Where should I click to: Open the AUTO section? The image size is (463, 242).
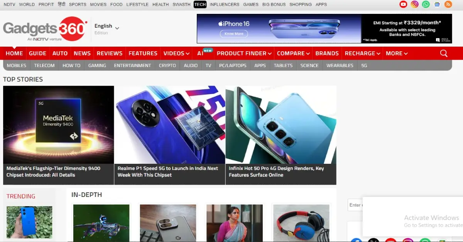coord(60,53)
